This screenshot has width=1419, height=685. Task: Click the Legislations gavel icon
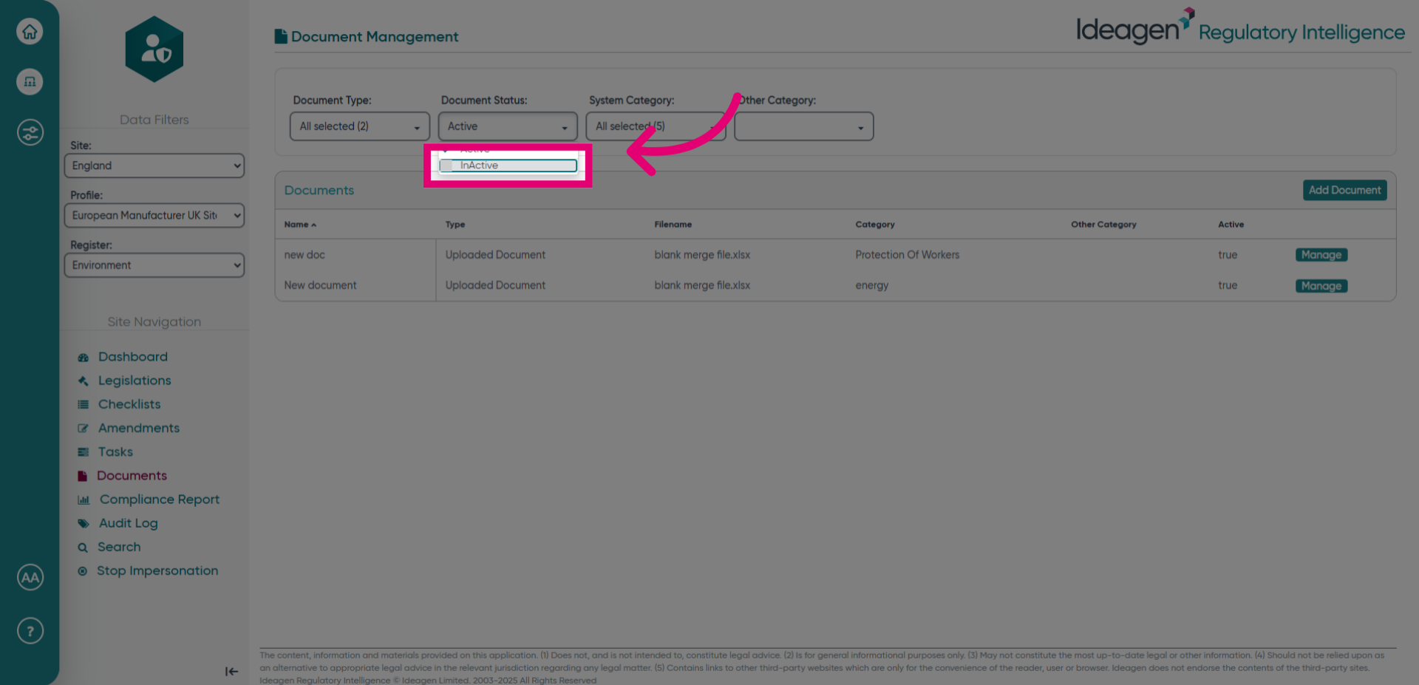click(83, 381)
